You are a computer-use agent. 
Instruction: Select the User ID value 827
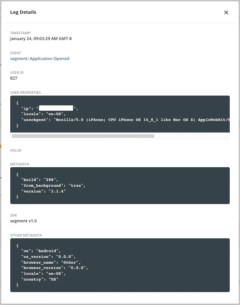[14, 78]
